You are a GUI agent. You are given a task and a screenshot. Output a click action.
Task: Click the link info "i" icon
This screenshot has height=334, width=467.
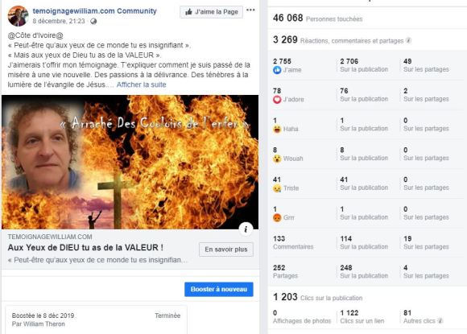(246, 229)
